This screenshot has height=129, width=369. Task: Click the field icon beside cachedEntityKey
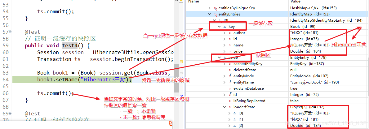(x=230, y=64)
